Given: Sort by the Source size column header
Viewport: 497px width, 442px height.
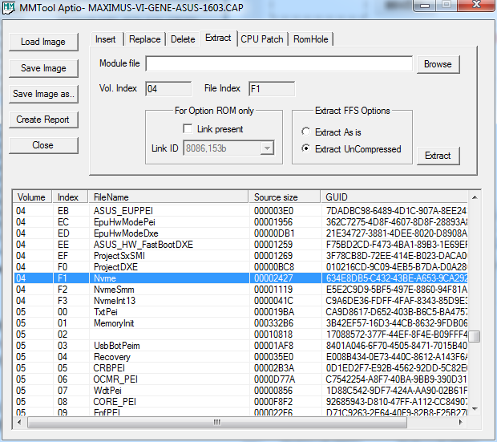Looking at the screenshot, I should click(x=285, y=197).
